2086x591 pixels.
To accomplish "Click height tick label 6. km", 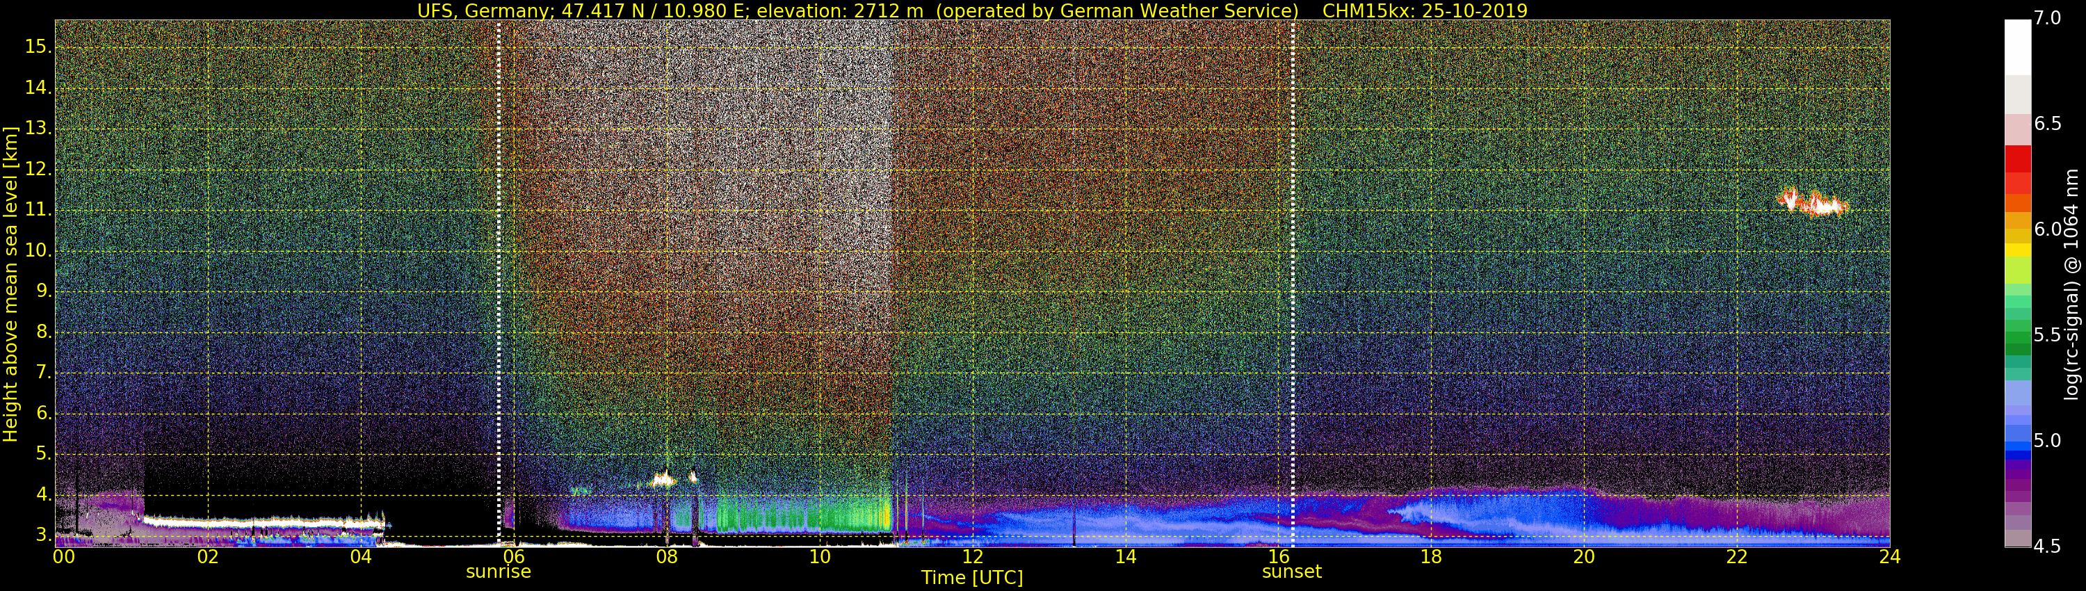I will [x=43, y=413].
